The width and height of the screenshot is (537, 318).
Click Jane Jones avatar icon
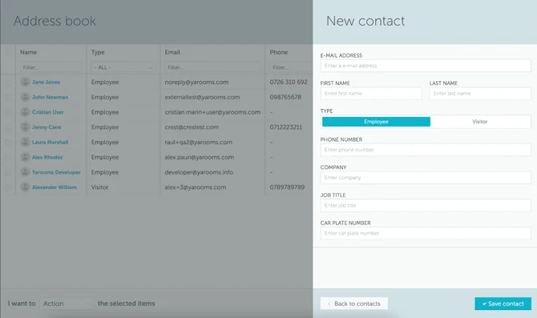(x=25, y=82)
